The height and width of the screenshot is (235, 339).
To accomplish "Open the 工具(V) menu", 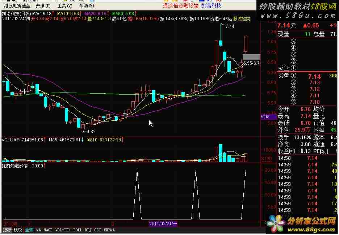I will click(x=65, y=6).
